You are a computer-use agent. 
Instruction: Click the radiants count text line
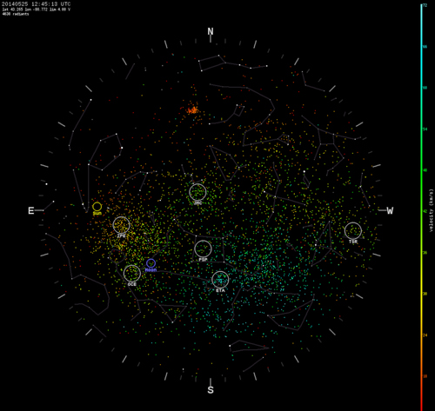pyautogui.click(x=16, y=14)
